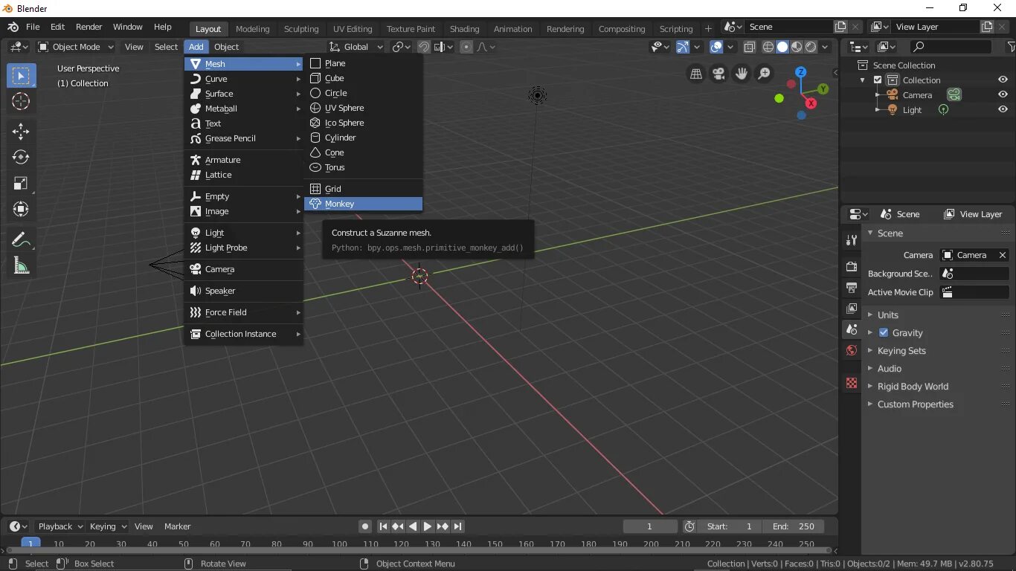The width and height of the screenshot is (1016, 571).
Task: Hide the Light with its eye icon
Action: pyautogui.click(x=1003, y=109)
